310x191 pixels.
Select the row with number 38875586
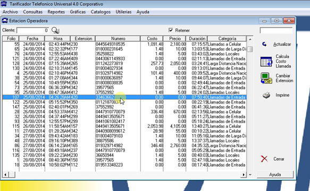click(124, 141)
